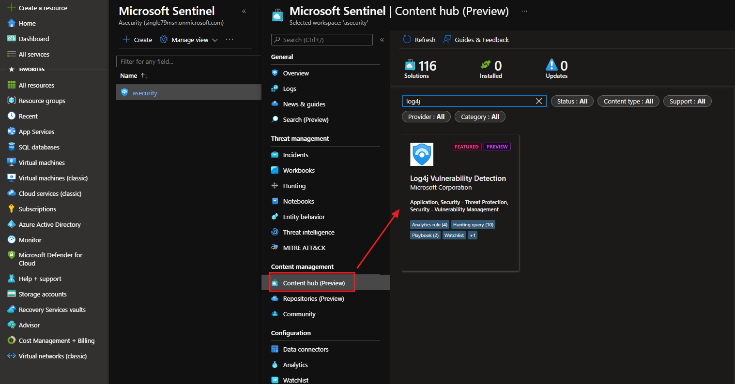This screenshot has width=735, height=384.
Task: Open Entity behavior in Sentinel menu
Action: click(x=304, y=217)
